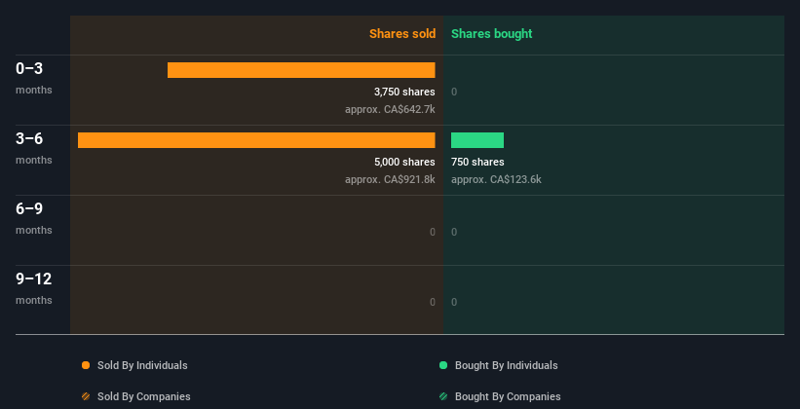Click the 0–3 months bought zero value
Viewport: 800px width, 409px height.
454,92
